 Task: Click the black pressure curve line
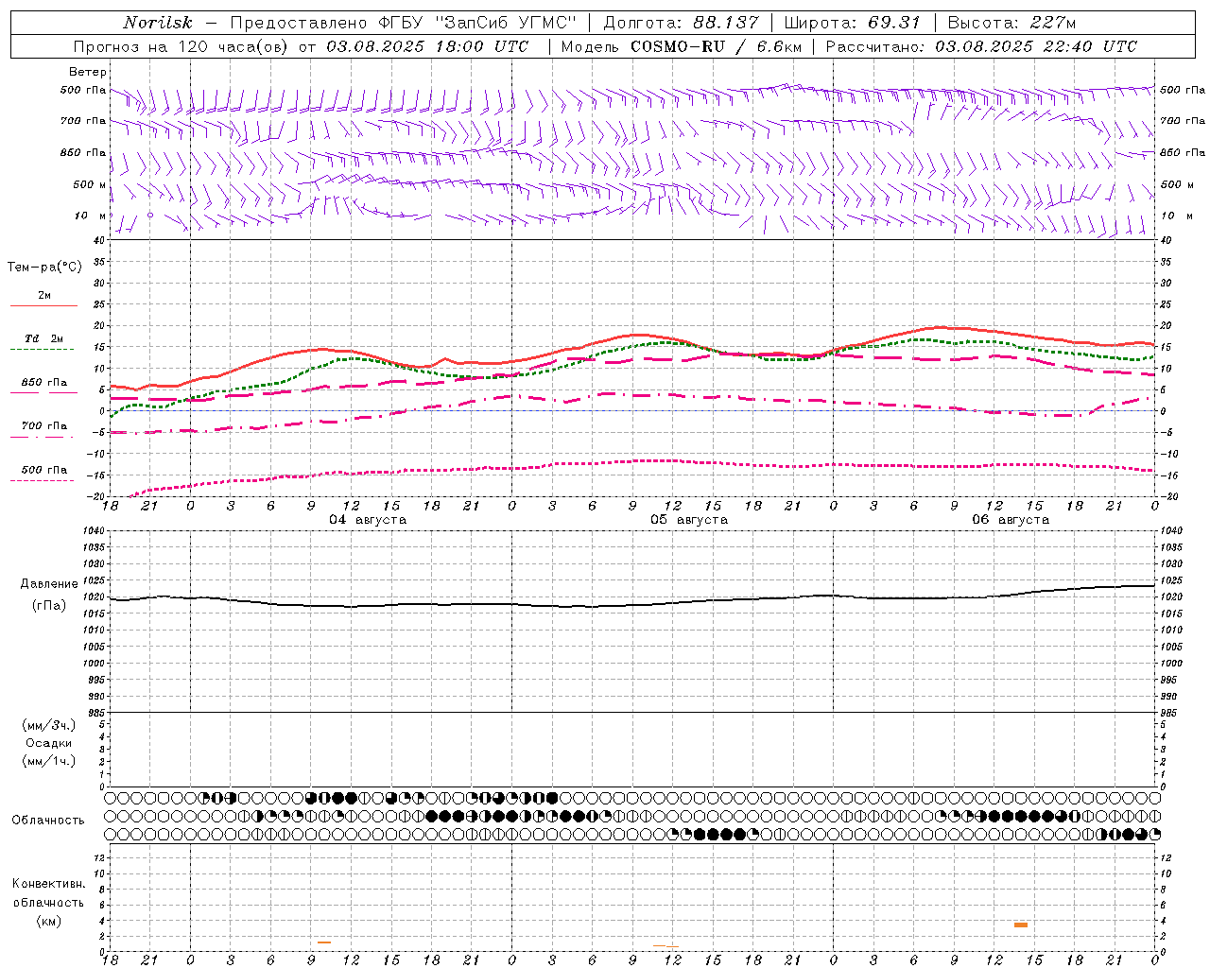(x=632, y=605)
